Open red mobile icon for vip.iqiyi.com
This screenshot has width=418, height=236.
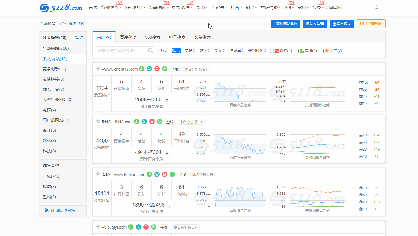(146, 227)
